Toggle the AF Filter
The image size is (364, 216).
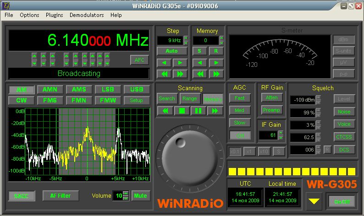(61, 196)
